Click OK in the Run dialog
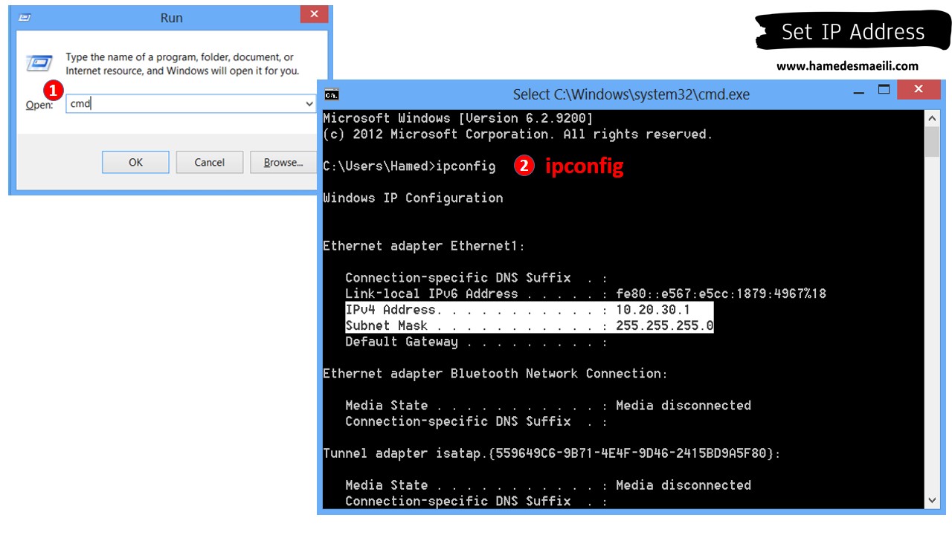The image size is (952, 535). coord(135,162)
